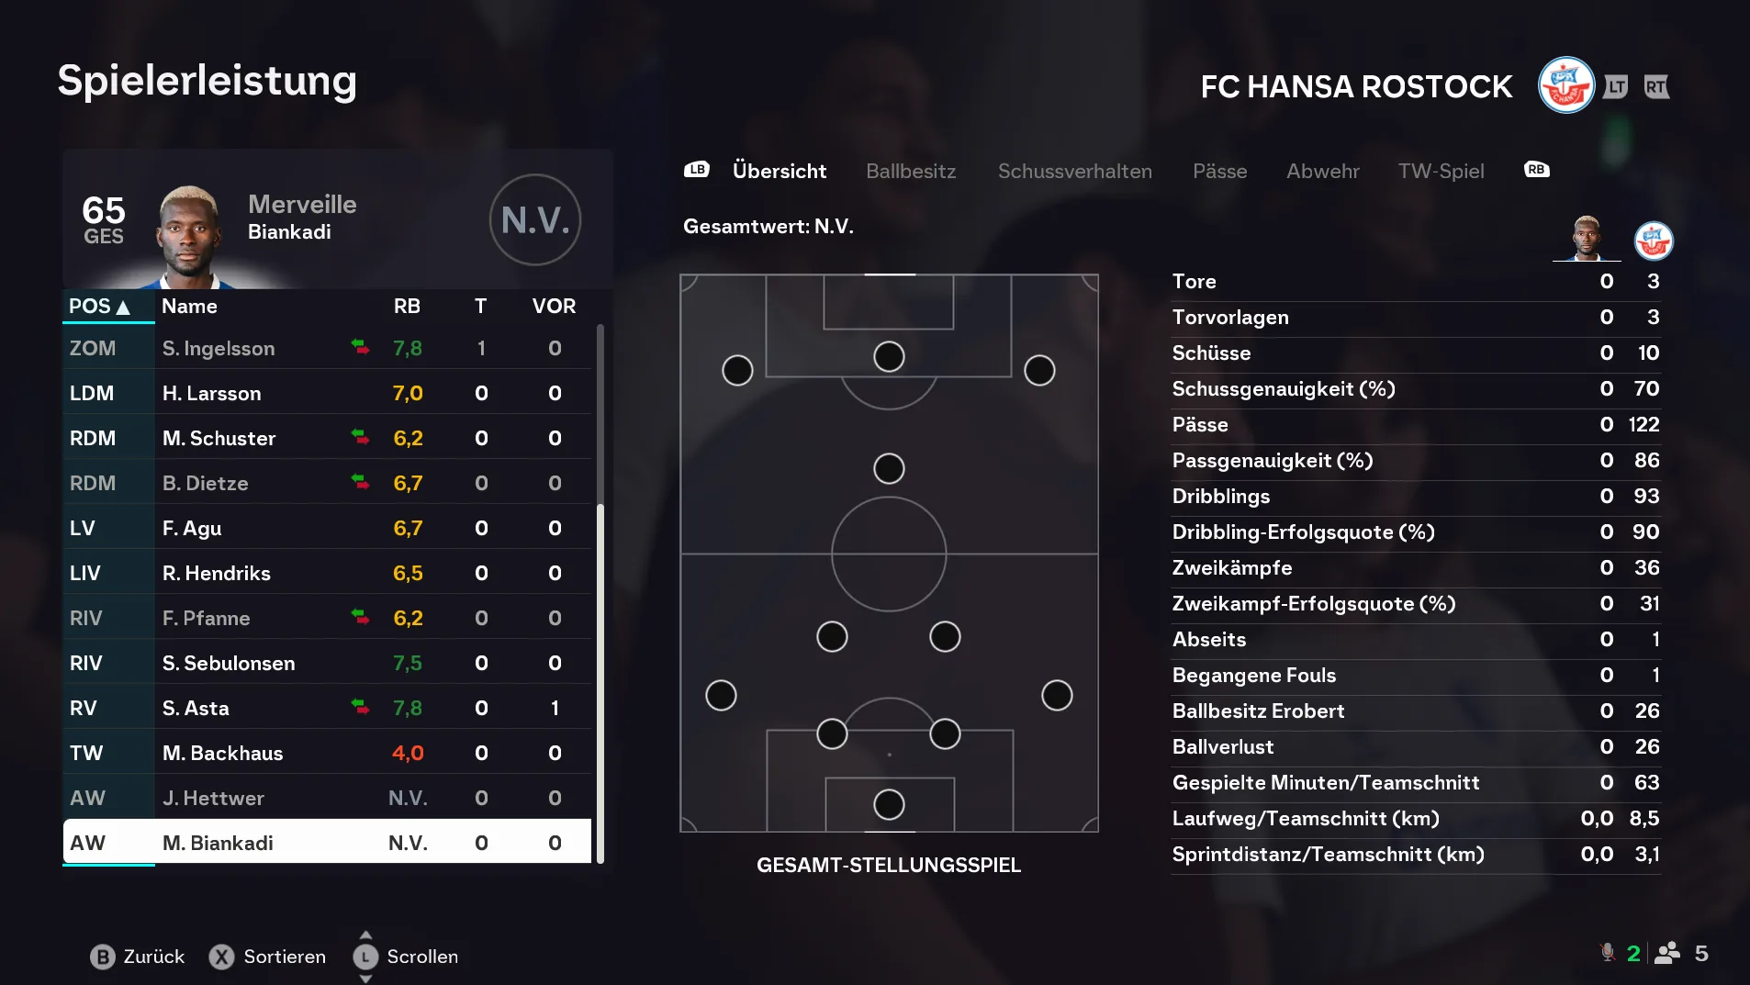Select the M. Backhaus goalkeeper row
This screenshot has height=985, width=1750.
327,753
